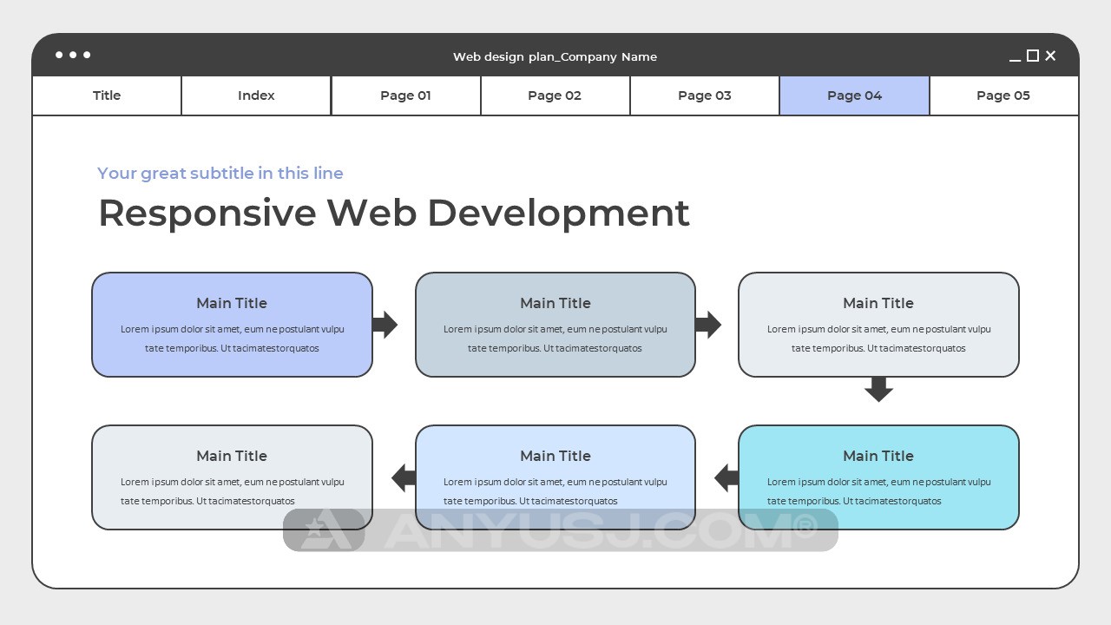This screenshot has height=625, width=1111.
Task: Click the 'Responsive Web Development' heading
Action: coord(393,213)
